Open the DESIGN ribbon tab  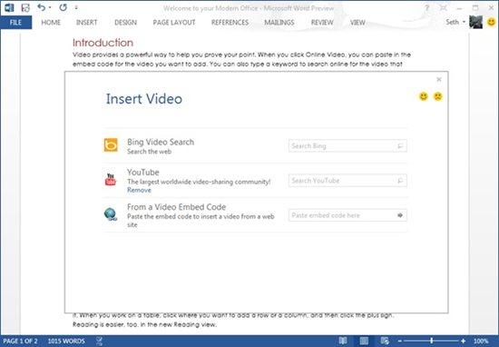[125, 23]
